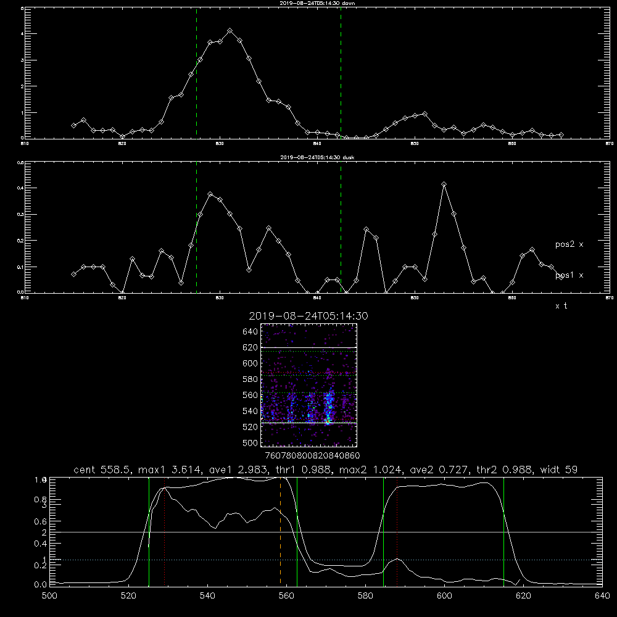
Task: Click the upper solid white line across heatmap
Action: click(x=308, y=347)
